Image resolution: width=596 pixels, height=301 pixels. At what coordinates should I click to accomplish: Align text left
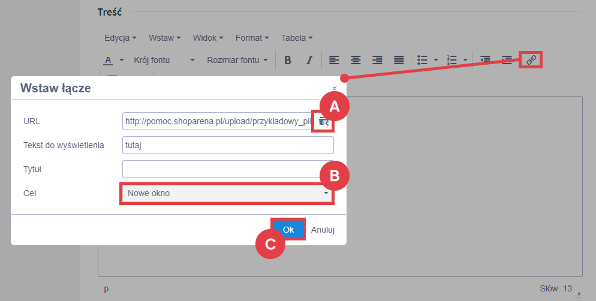point(334,60)
